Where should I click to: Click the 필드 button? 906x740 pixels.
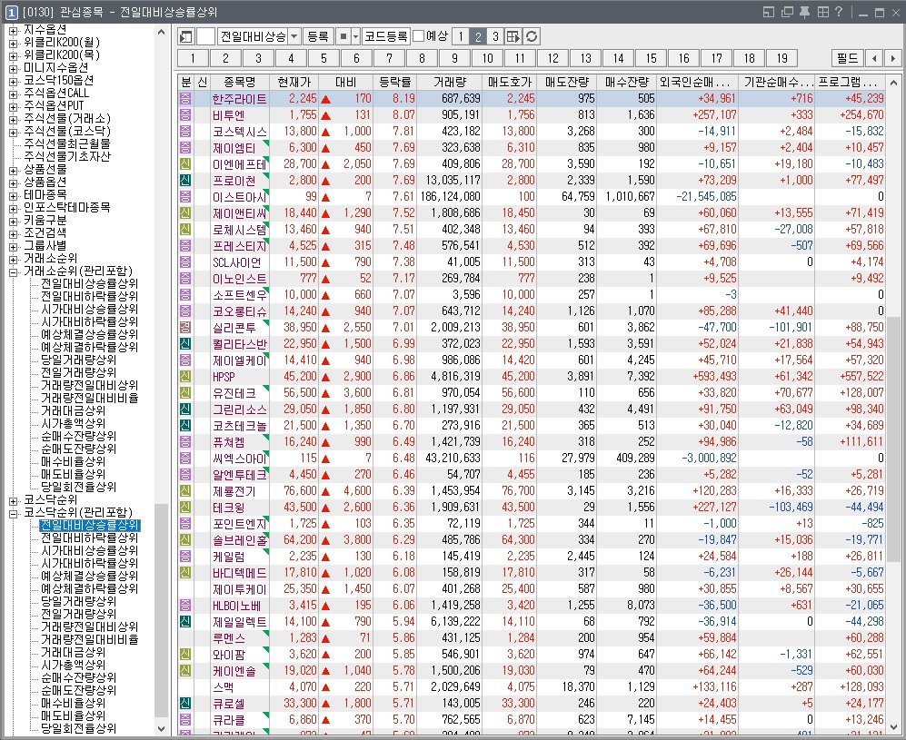tap(848, 58)
